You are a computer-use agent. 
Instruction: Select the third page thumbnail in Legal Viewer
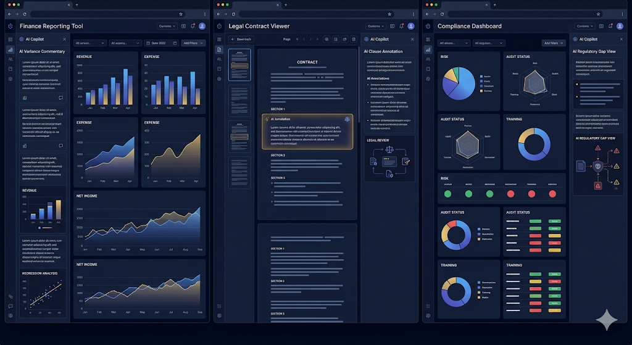(x=239, y=136)
